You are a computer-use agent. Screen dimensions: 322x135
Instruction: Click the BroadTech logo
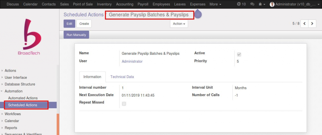(29, 37)
